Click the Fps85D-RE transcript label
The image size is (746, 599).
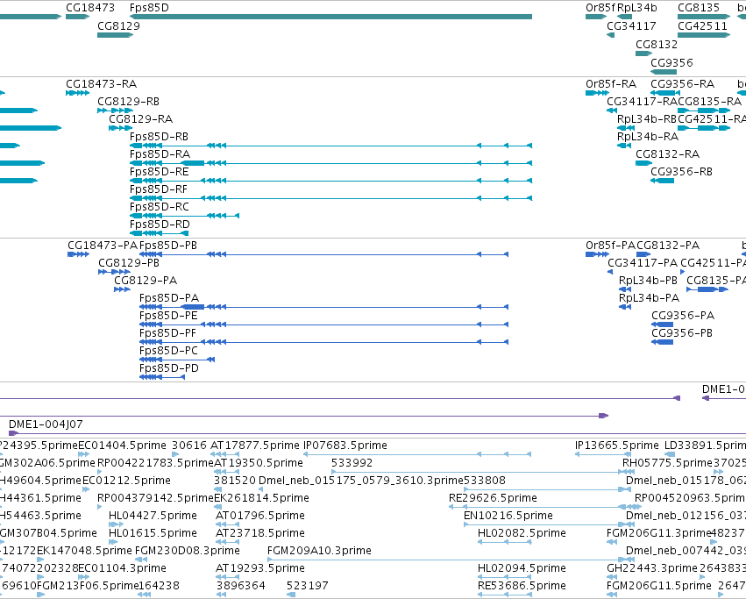159,171
